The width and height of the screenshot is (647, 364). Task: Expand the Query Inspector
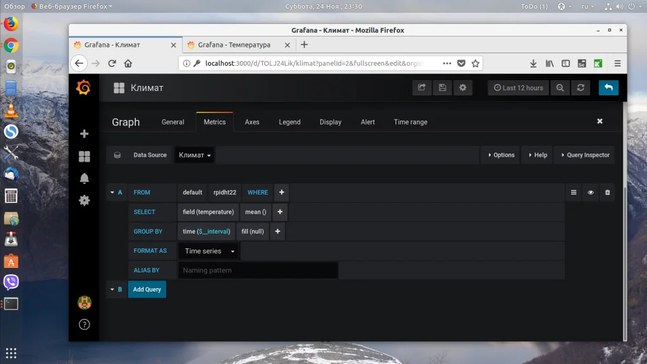tap(584, 155)
